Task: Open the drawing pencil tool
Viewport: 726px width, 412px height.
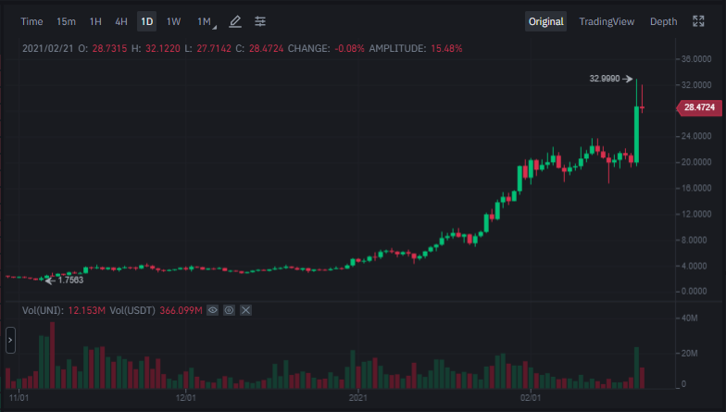Action: pos(235,21)
